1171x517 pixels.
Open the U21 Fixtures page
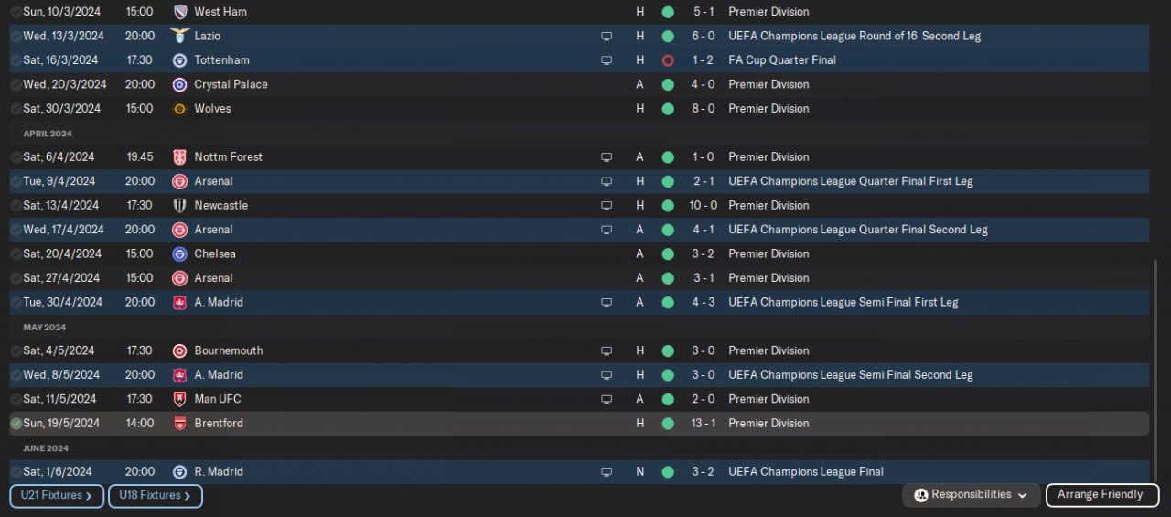57,496
